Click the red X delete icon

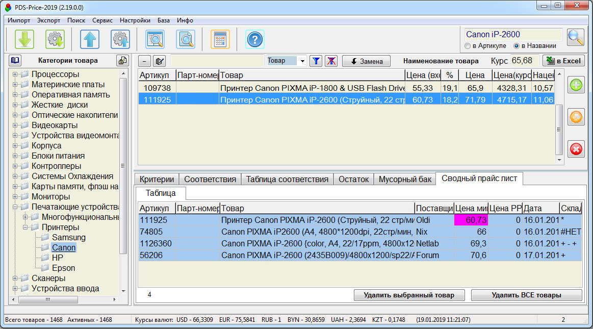[576, 148]
